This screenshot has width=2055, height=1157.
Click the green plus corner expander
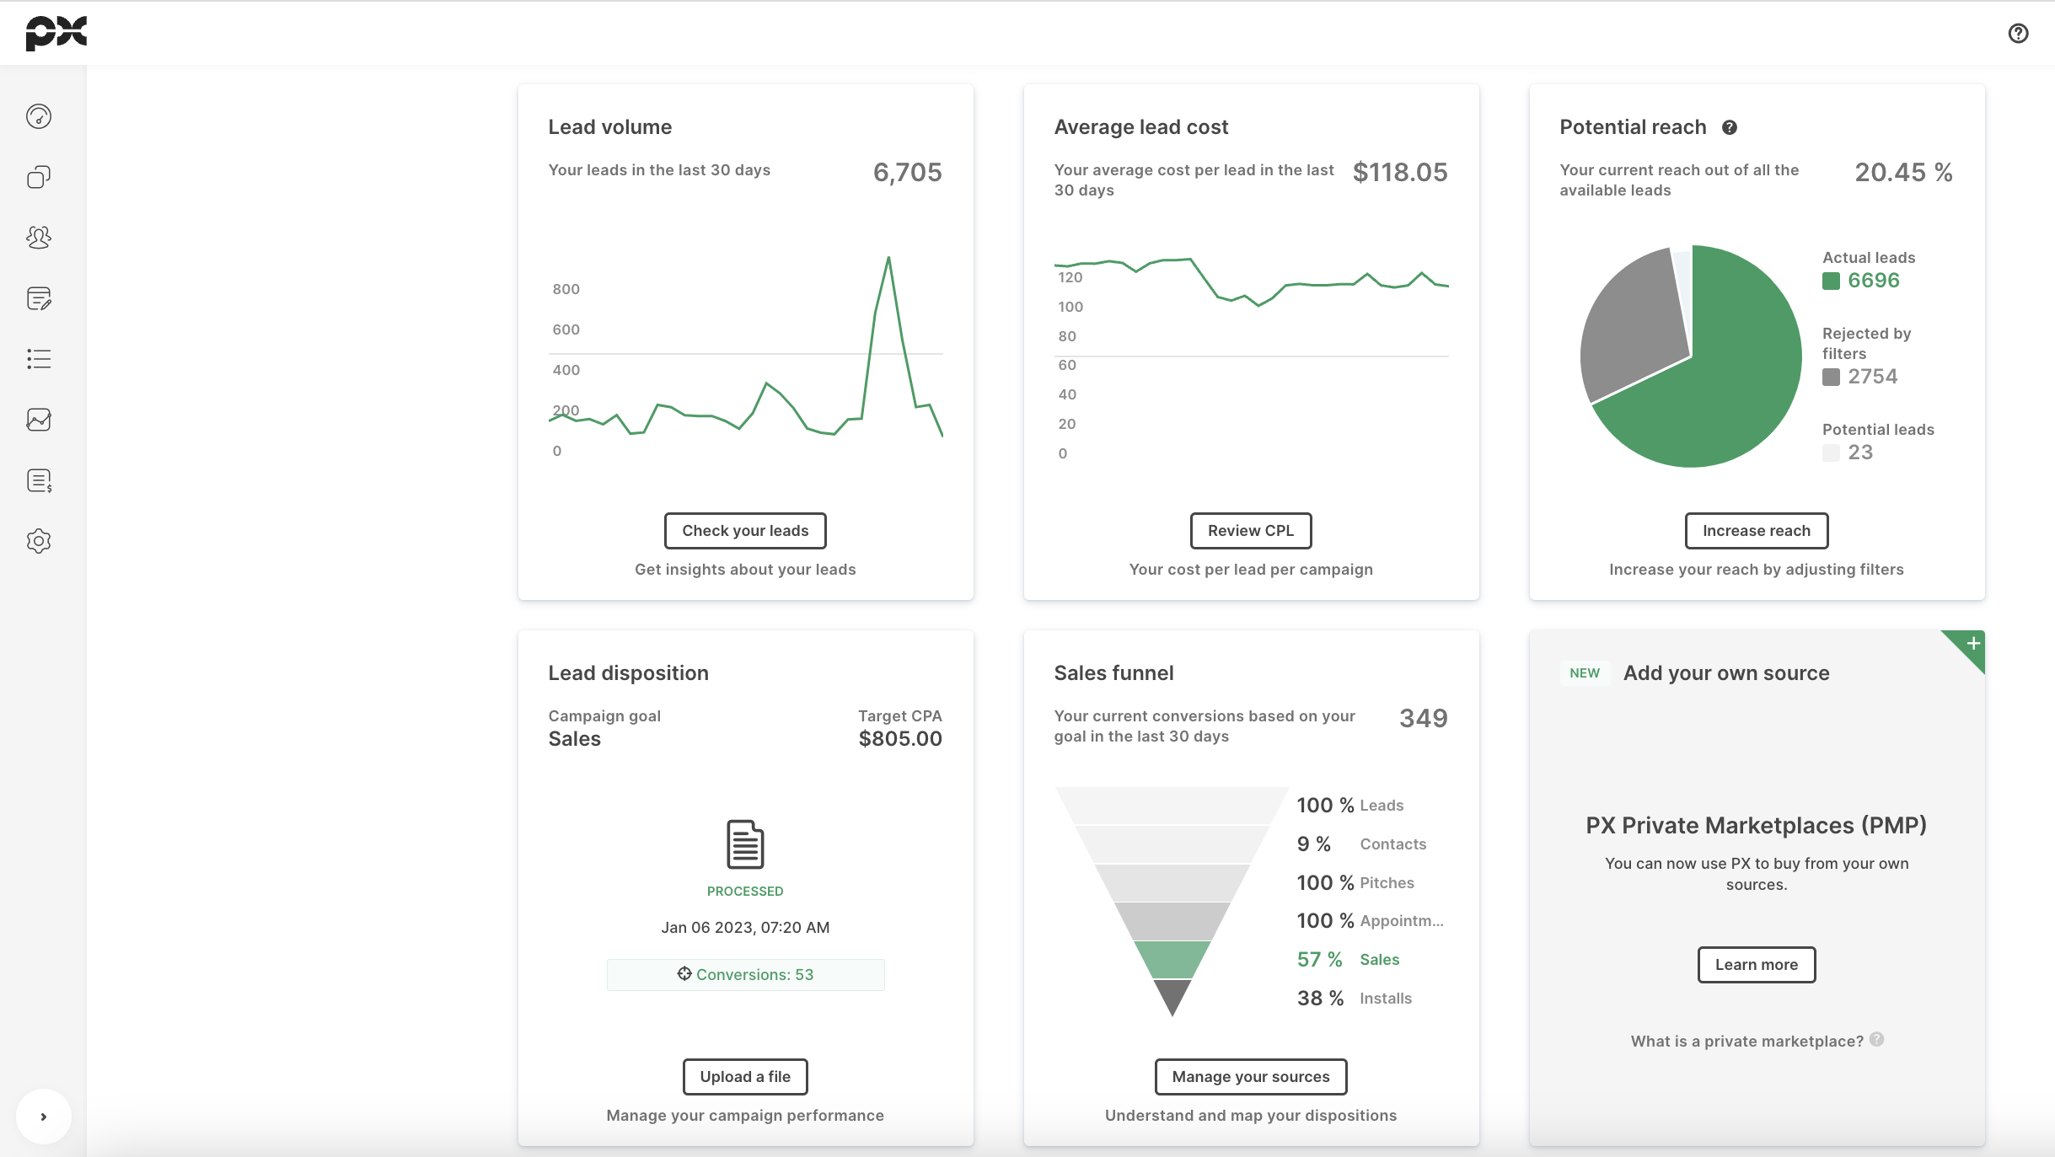tap(1972, 645)
